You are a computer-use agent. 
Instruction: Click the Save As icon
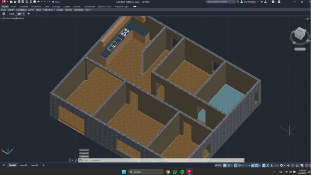(23, 2)
